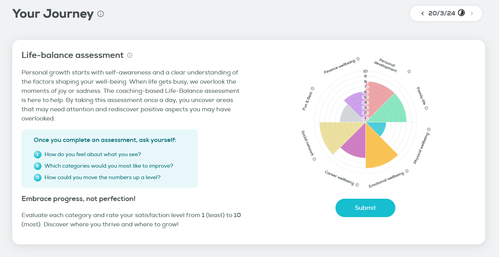The height and width of the screenshot is (257, 499).
Task: Set rating to 10 on chart scale
Action: tap(365, 71)
